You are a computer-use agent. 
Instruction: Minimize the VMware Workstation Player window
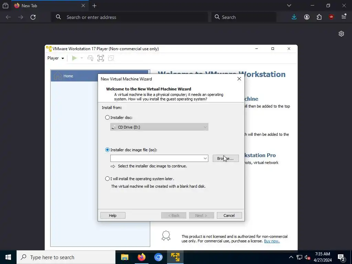(x=256, y=49)
